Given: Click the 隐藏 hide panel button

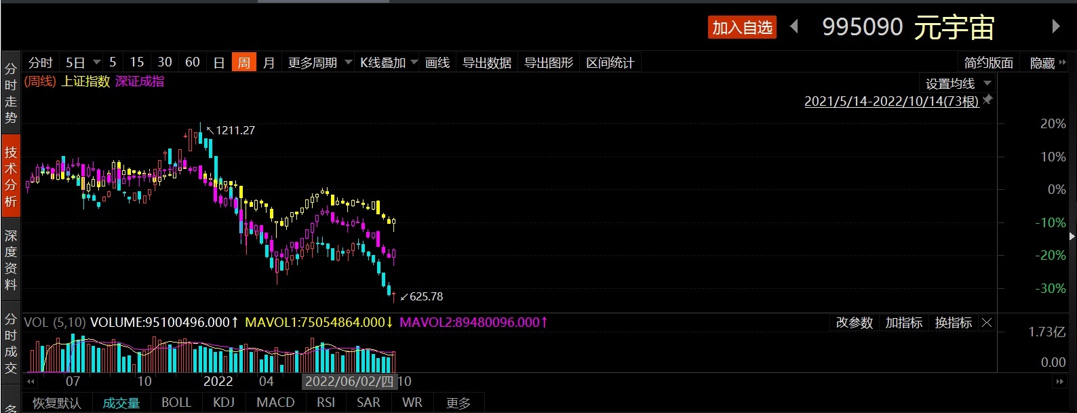Looking at the screenshot, I should [1047, 63].
